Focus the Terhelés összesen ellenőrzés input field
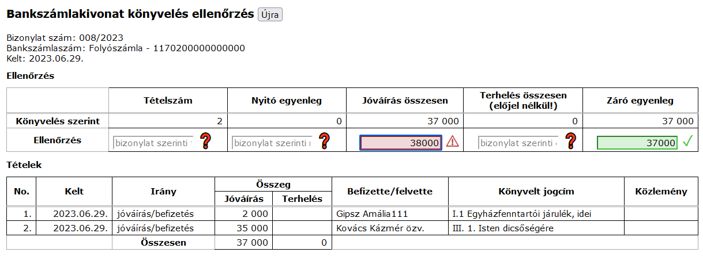This screenshot has width=703, height=256. point(518,143)
